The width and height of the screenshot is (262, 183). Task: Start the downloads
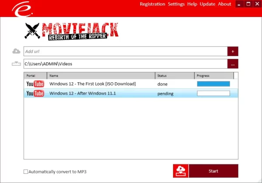pos(214,171)
